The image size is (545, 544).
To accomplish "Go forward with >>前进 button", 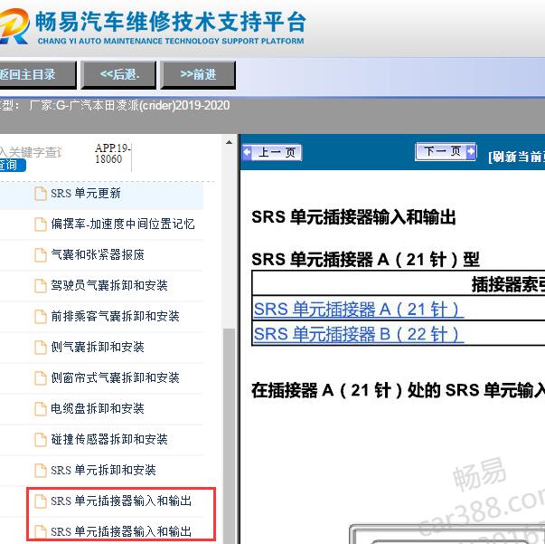I will click(x=198, y=74).
